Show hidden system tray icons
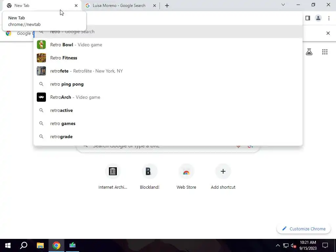Screen dimensions: 336x252 click(278, 245)
